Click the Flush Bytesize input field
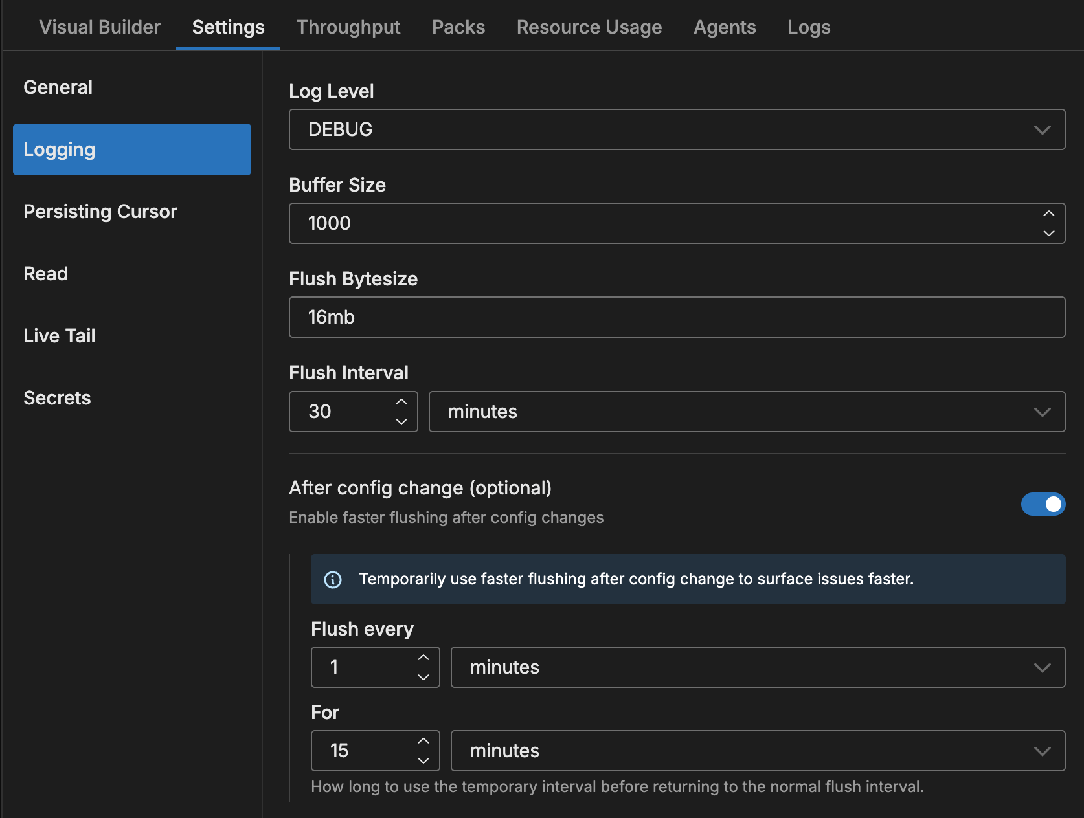This screenshot has width=1084, height=818. (677, 317)
